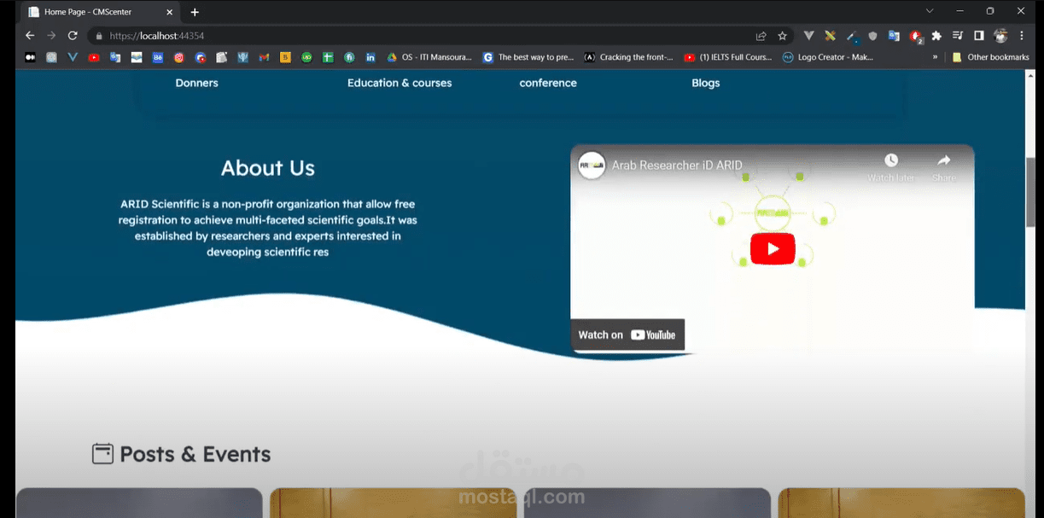This screenshot has width=1044, height=518.
Task: Click Share on the YouTube video
Action: coord(944,167)
